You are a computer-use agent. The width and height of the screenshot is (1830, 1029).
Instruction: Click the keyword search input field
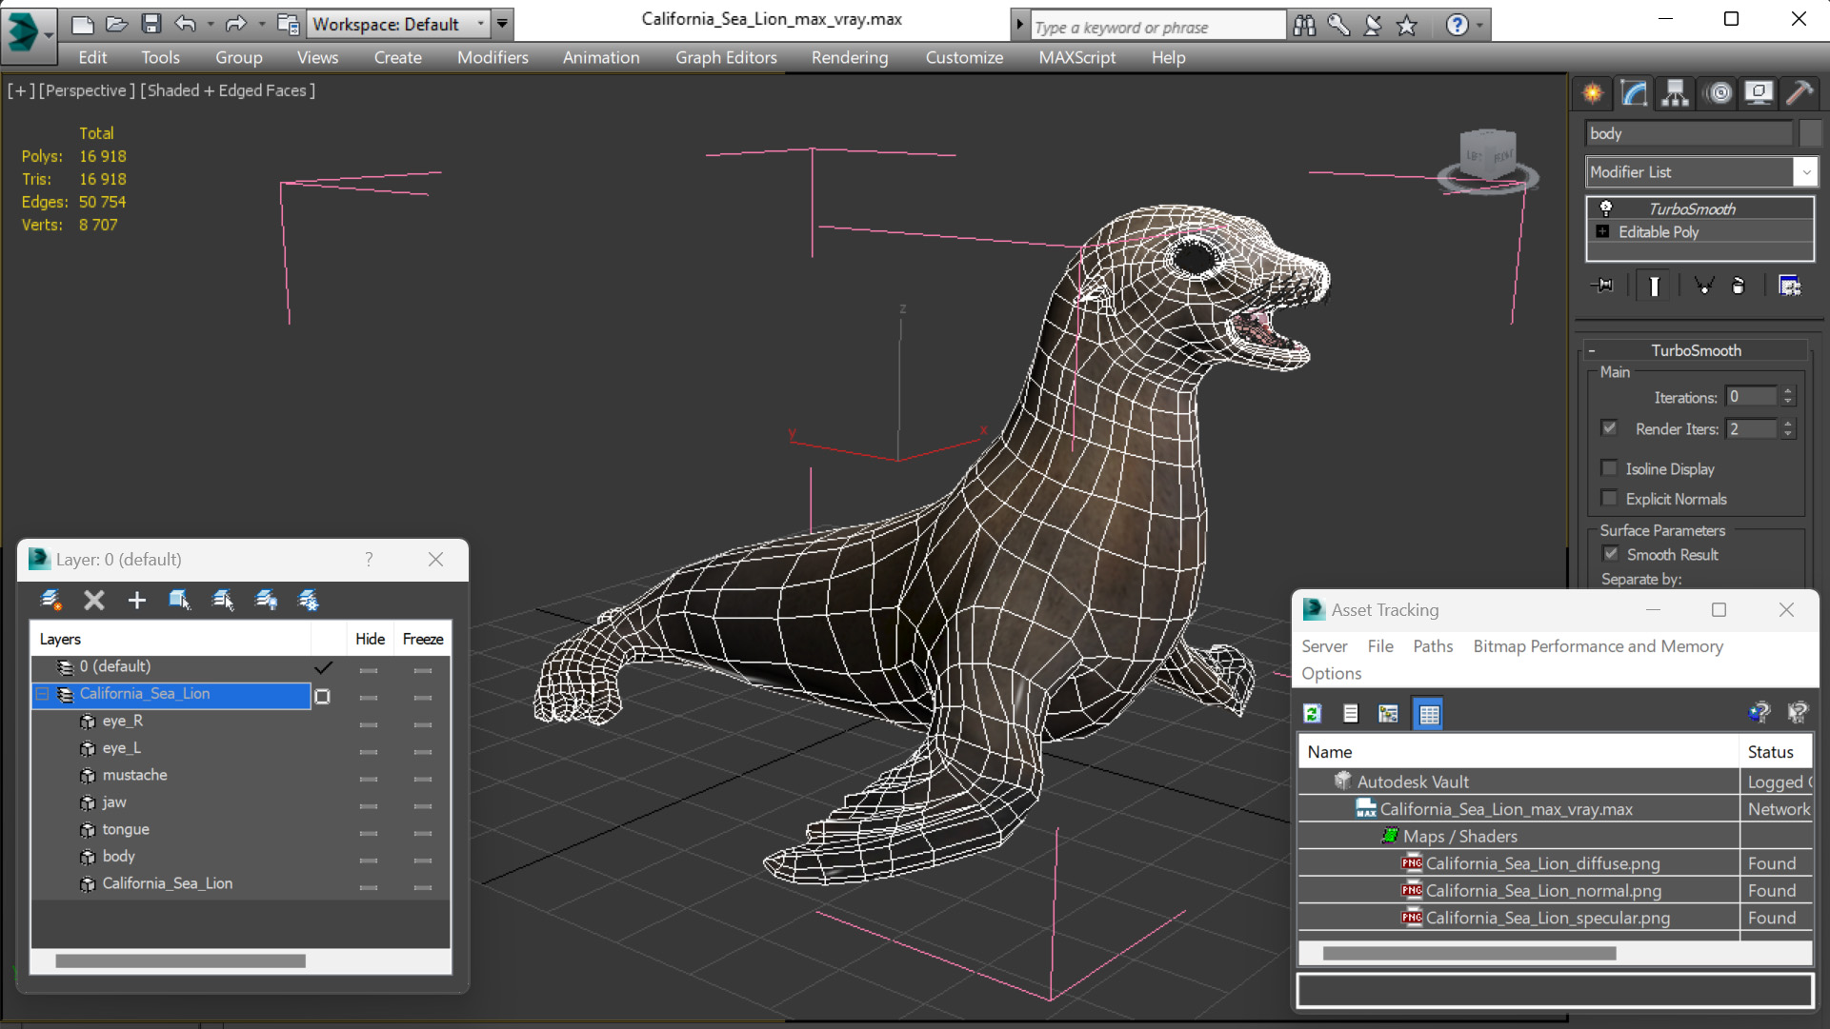[x=1156, y=27]
